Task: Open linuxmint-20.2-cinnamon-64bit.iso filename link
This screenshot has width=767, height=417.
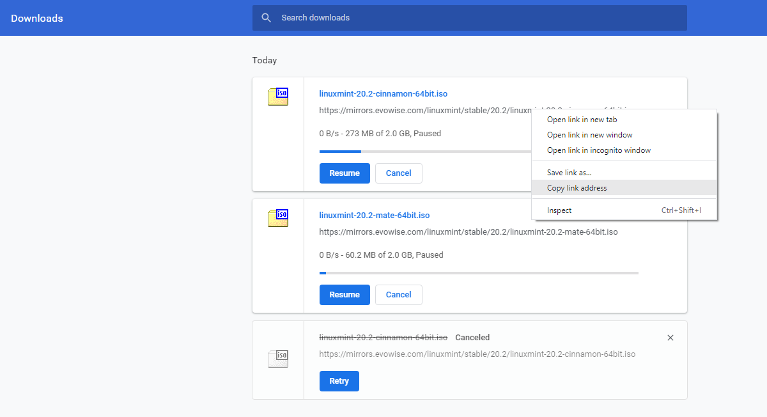Action: (383, 94)
